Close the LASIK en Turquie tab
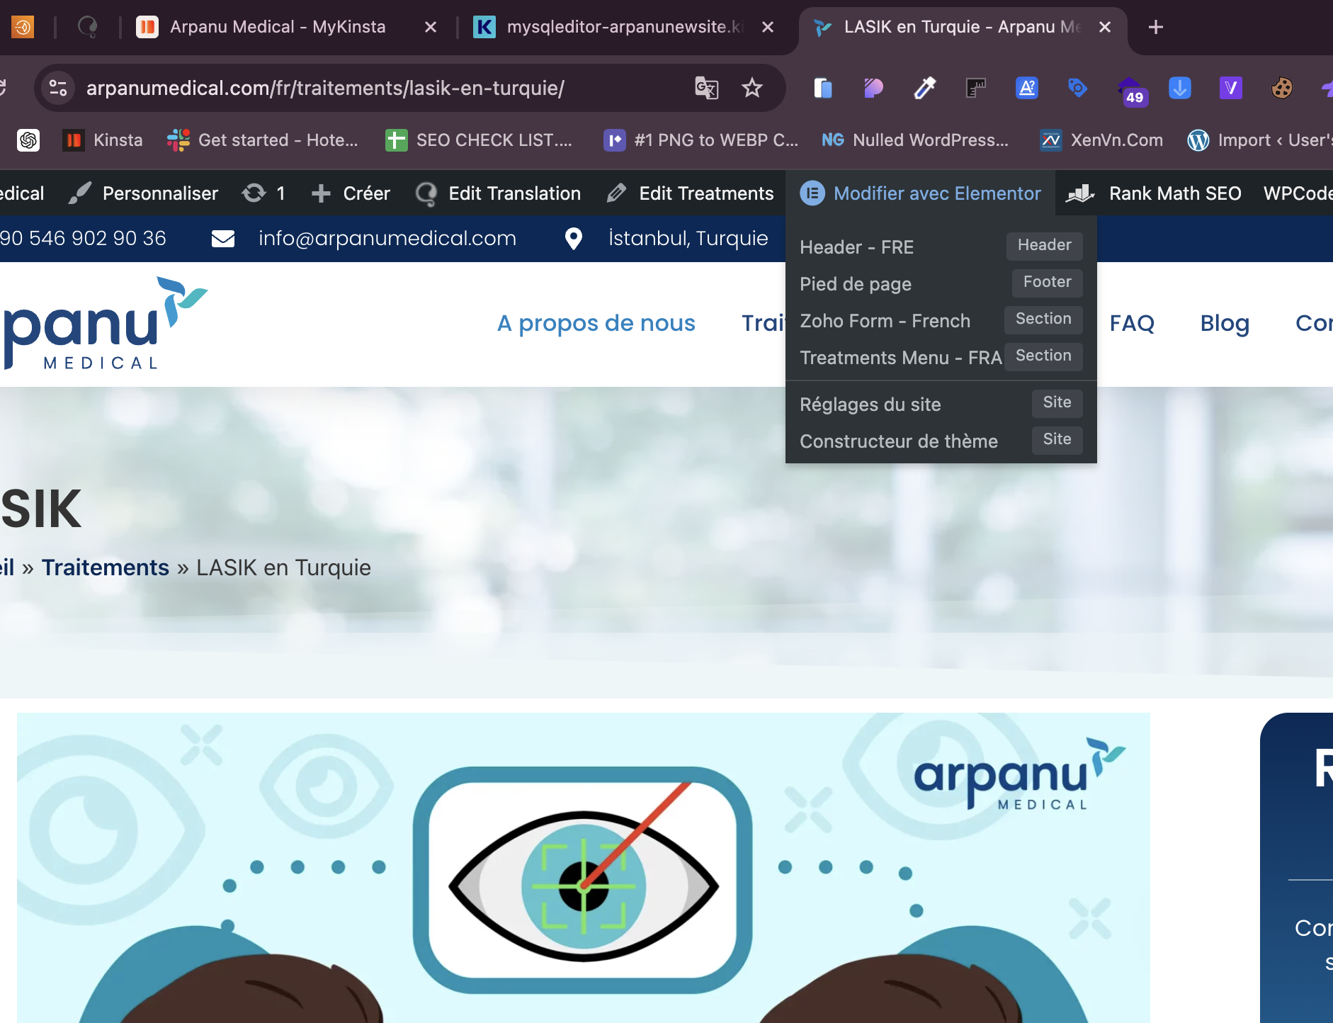This screenshot has height=1023, width=1333. [1105, 27]
